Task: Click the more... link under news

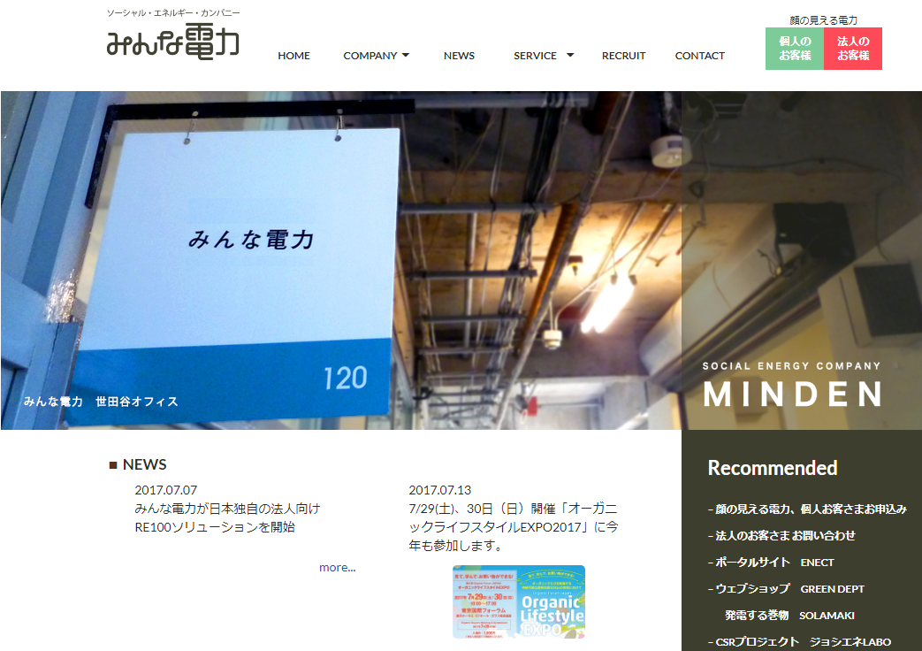Action: click(337, 568)
